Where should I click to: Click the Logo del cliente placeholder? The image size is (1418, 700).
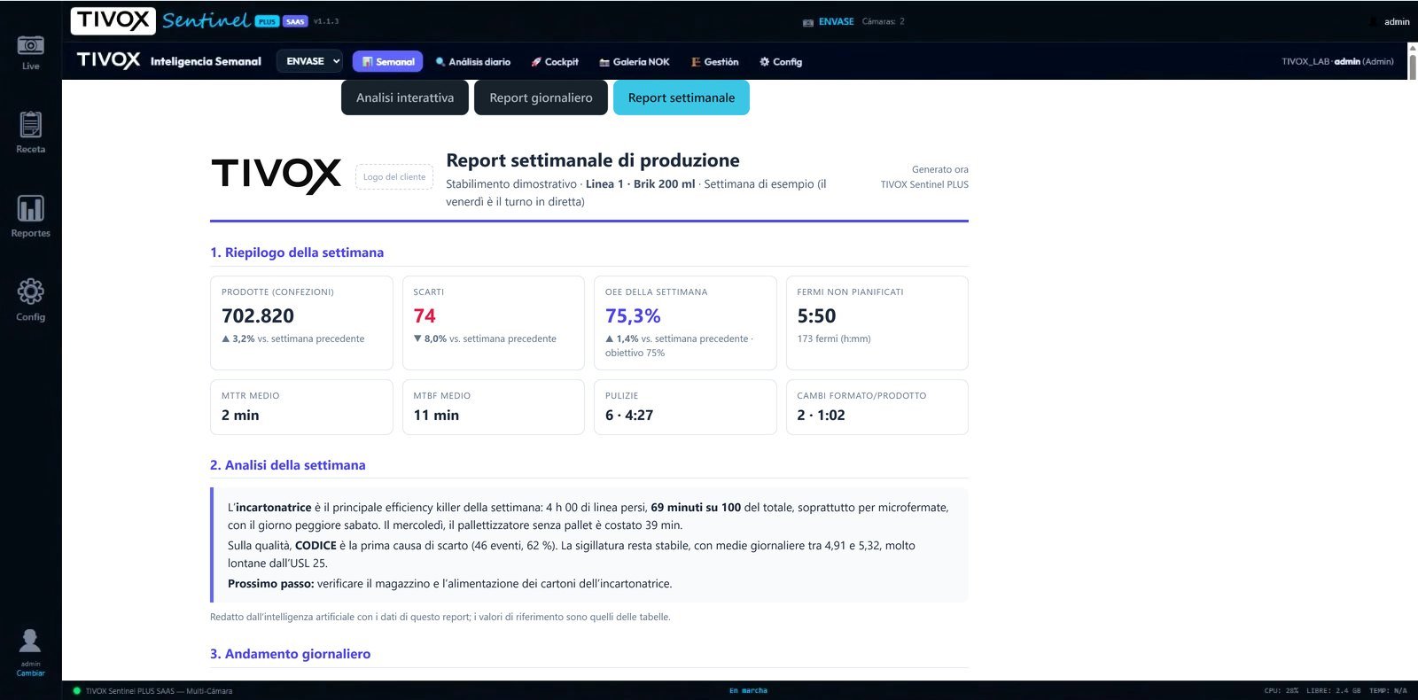394,176
